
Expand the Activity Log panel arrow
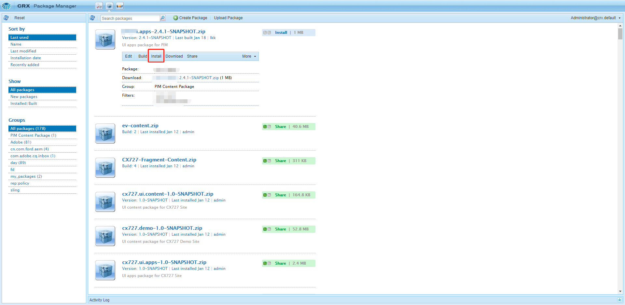619,300
